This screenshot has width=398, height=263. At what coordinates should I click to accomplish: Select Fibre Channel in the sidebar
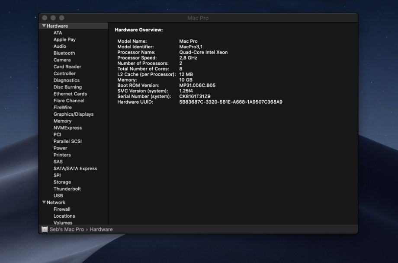tap(69, 101)
